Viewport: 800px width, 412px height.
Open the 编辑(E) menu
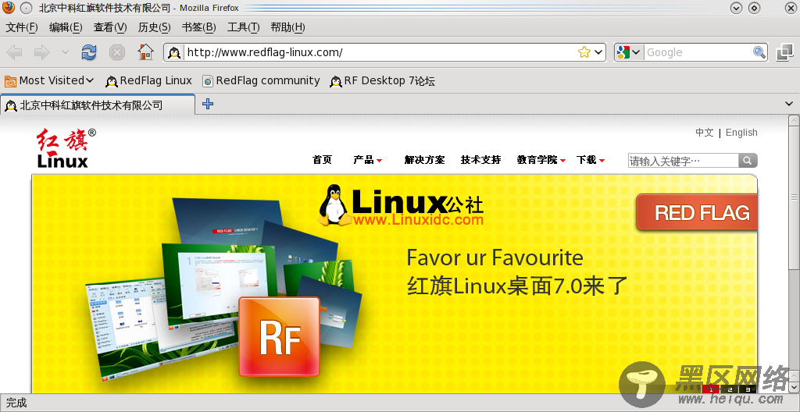tap(66, 27)
